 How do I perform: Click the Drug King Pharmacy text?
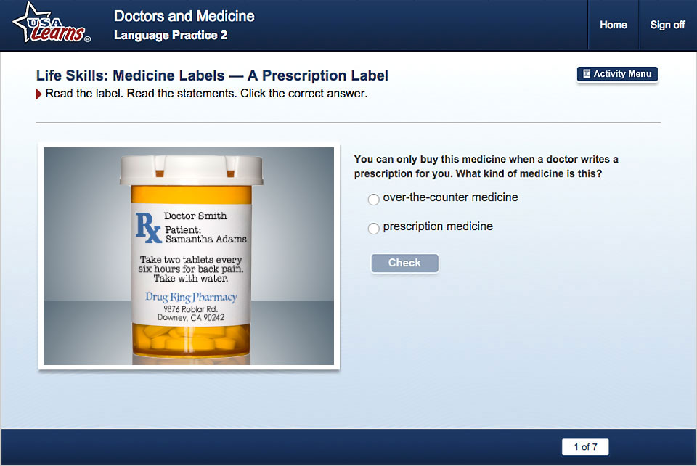click(191, 297)
